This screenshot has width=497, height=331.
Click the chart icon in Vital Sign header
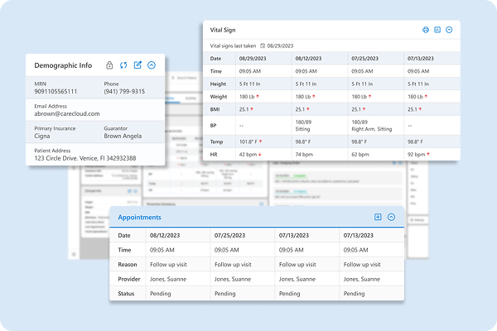437,30
